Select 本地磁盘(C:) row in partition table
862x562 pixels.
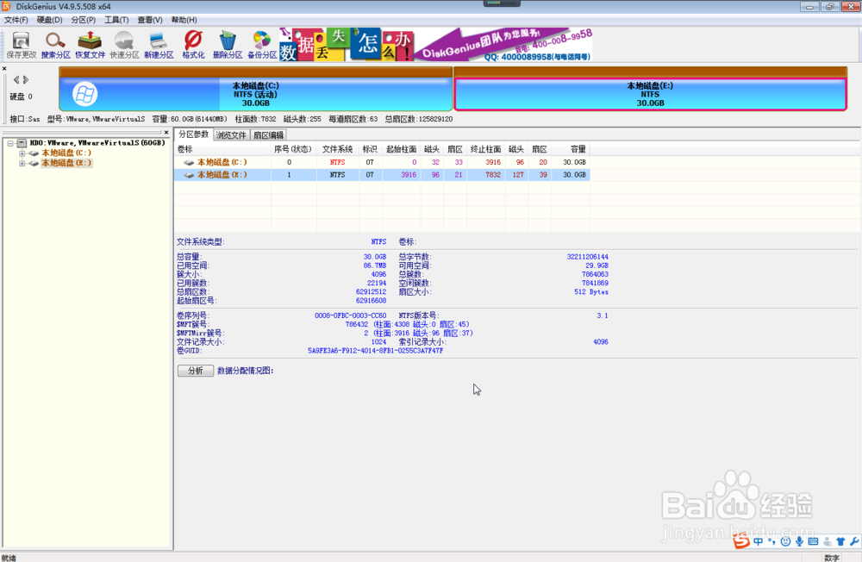coord(382,162)
